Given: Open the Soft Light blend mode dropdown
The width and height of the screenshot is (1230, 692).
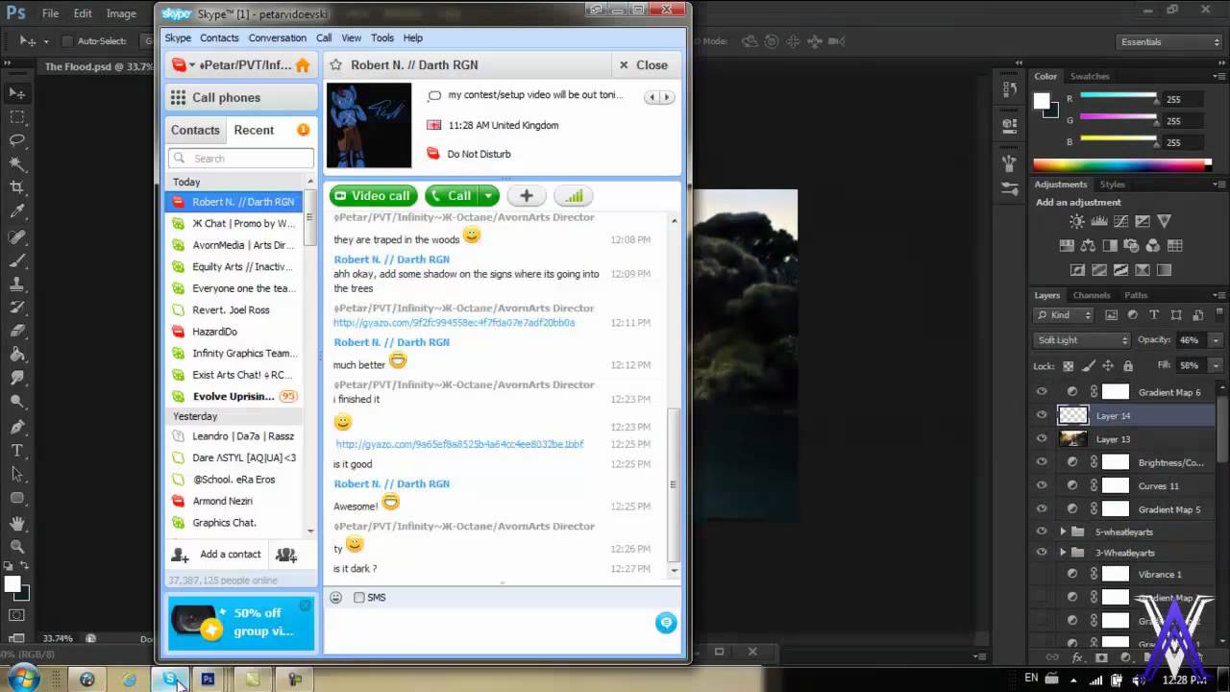Looking at the screenshot, I should tap(1082, 340).
